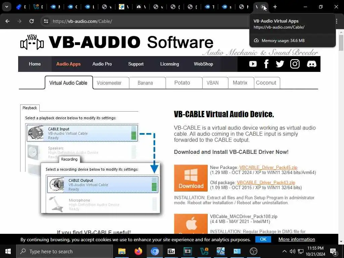Open the Facebook social icon link

coord(266,64)
